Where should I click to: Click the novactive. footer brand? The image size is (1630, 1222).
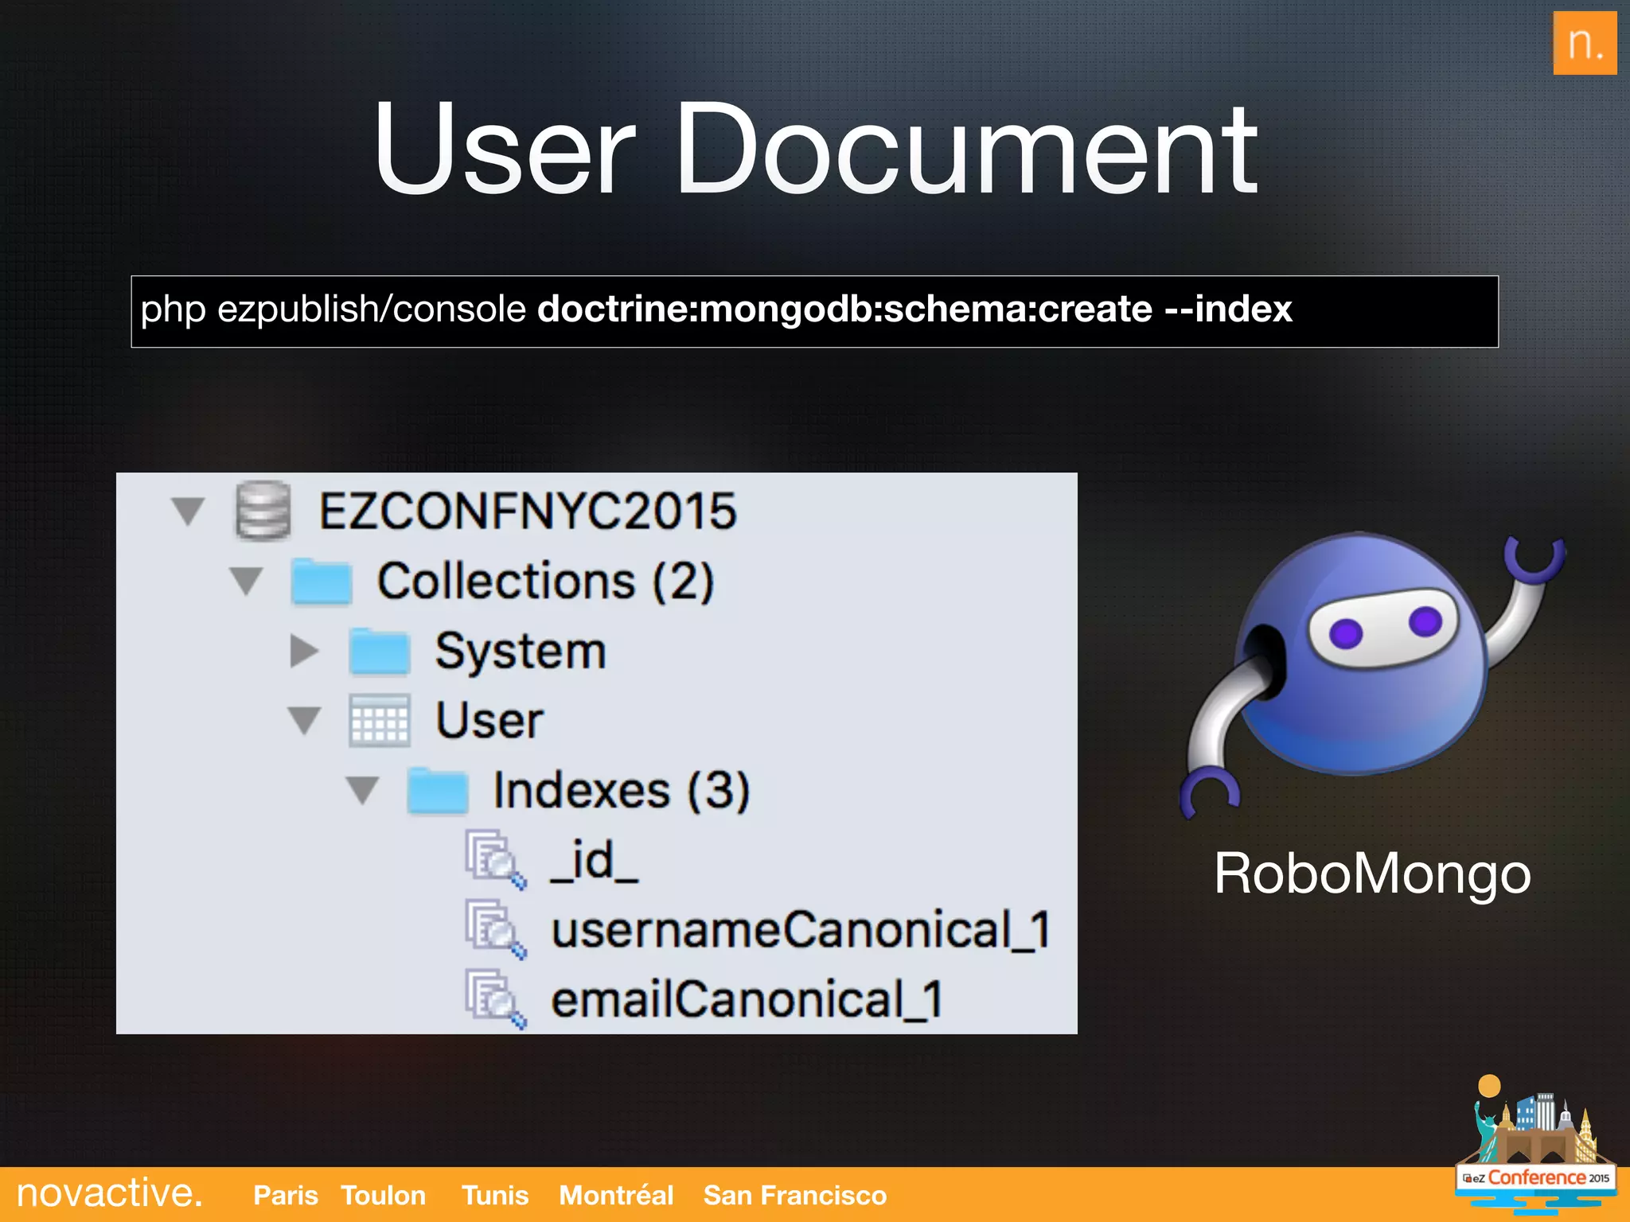pyautogui.click(x=110, y=1193)
